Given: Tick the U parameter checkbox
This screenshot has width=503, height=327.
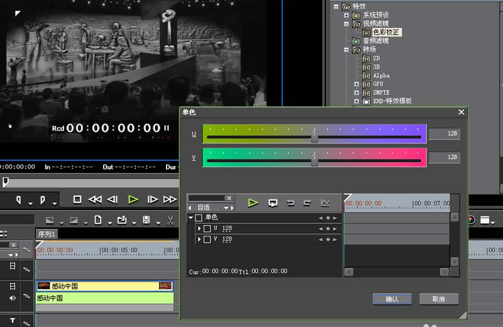Looking at the screenshot, I should (x=207, y=228).
